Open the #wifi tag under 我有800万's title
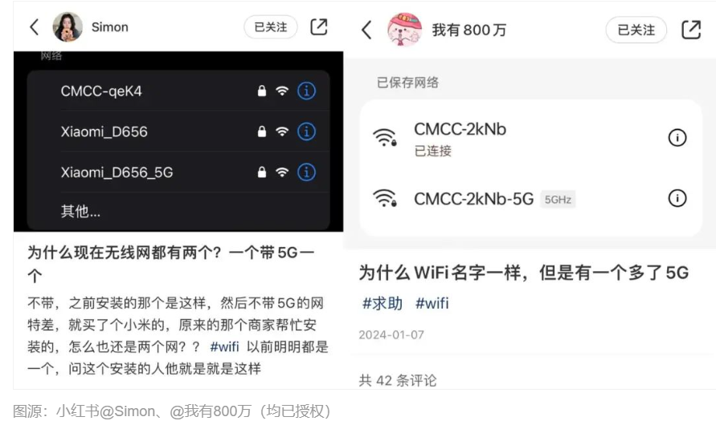The width and height of the screenshot is (716, 425). tap(432, 303)
